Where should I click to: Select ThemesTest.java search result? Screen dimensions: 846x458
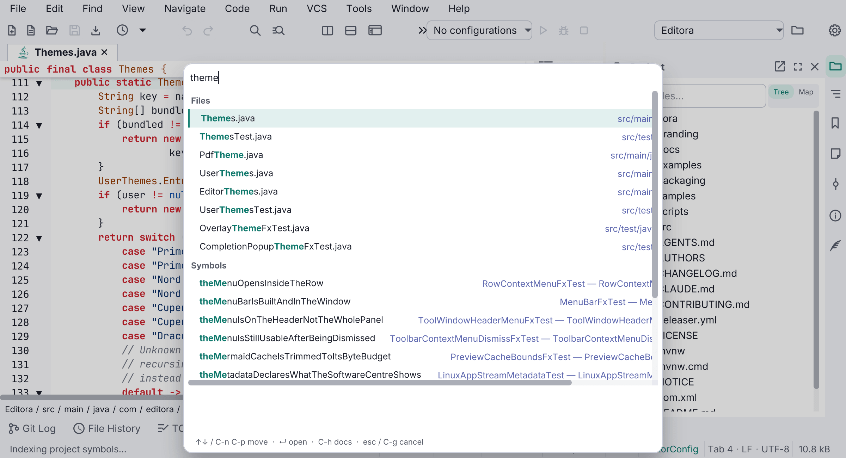(421, 137)
